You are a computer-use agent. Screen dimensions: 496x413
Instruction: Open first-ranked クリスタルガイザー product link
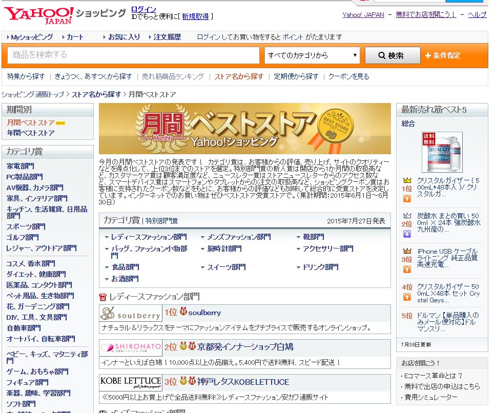point(448,187)
